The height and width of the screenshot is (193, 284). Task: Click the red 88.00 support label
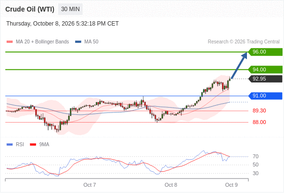click(x=259, y=122)
